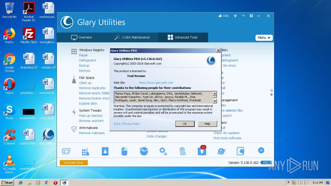
Task: Click the PRO badge next to version
Action: pyautogui.click(x=266, y=162)
